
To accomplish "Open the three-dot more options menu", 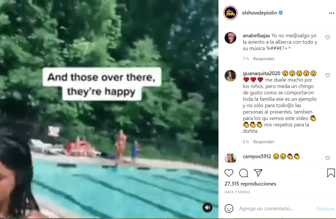I will (x=331, y=13).
